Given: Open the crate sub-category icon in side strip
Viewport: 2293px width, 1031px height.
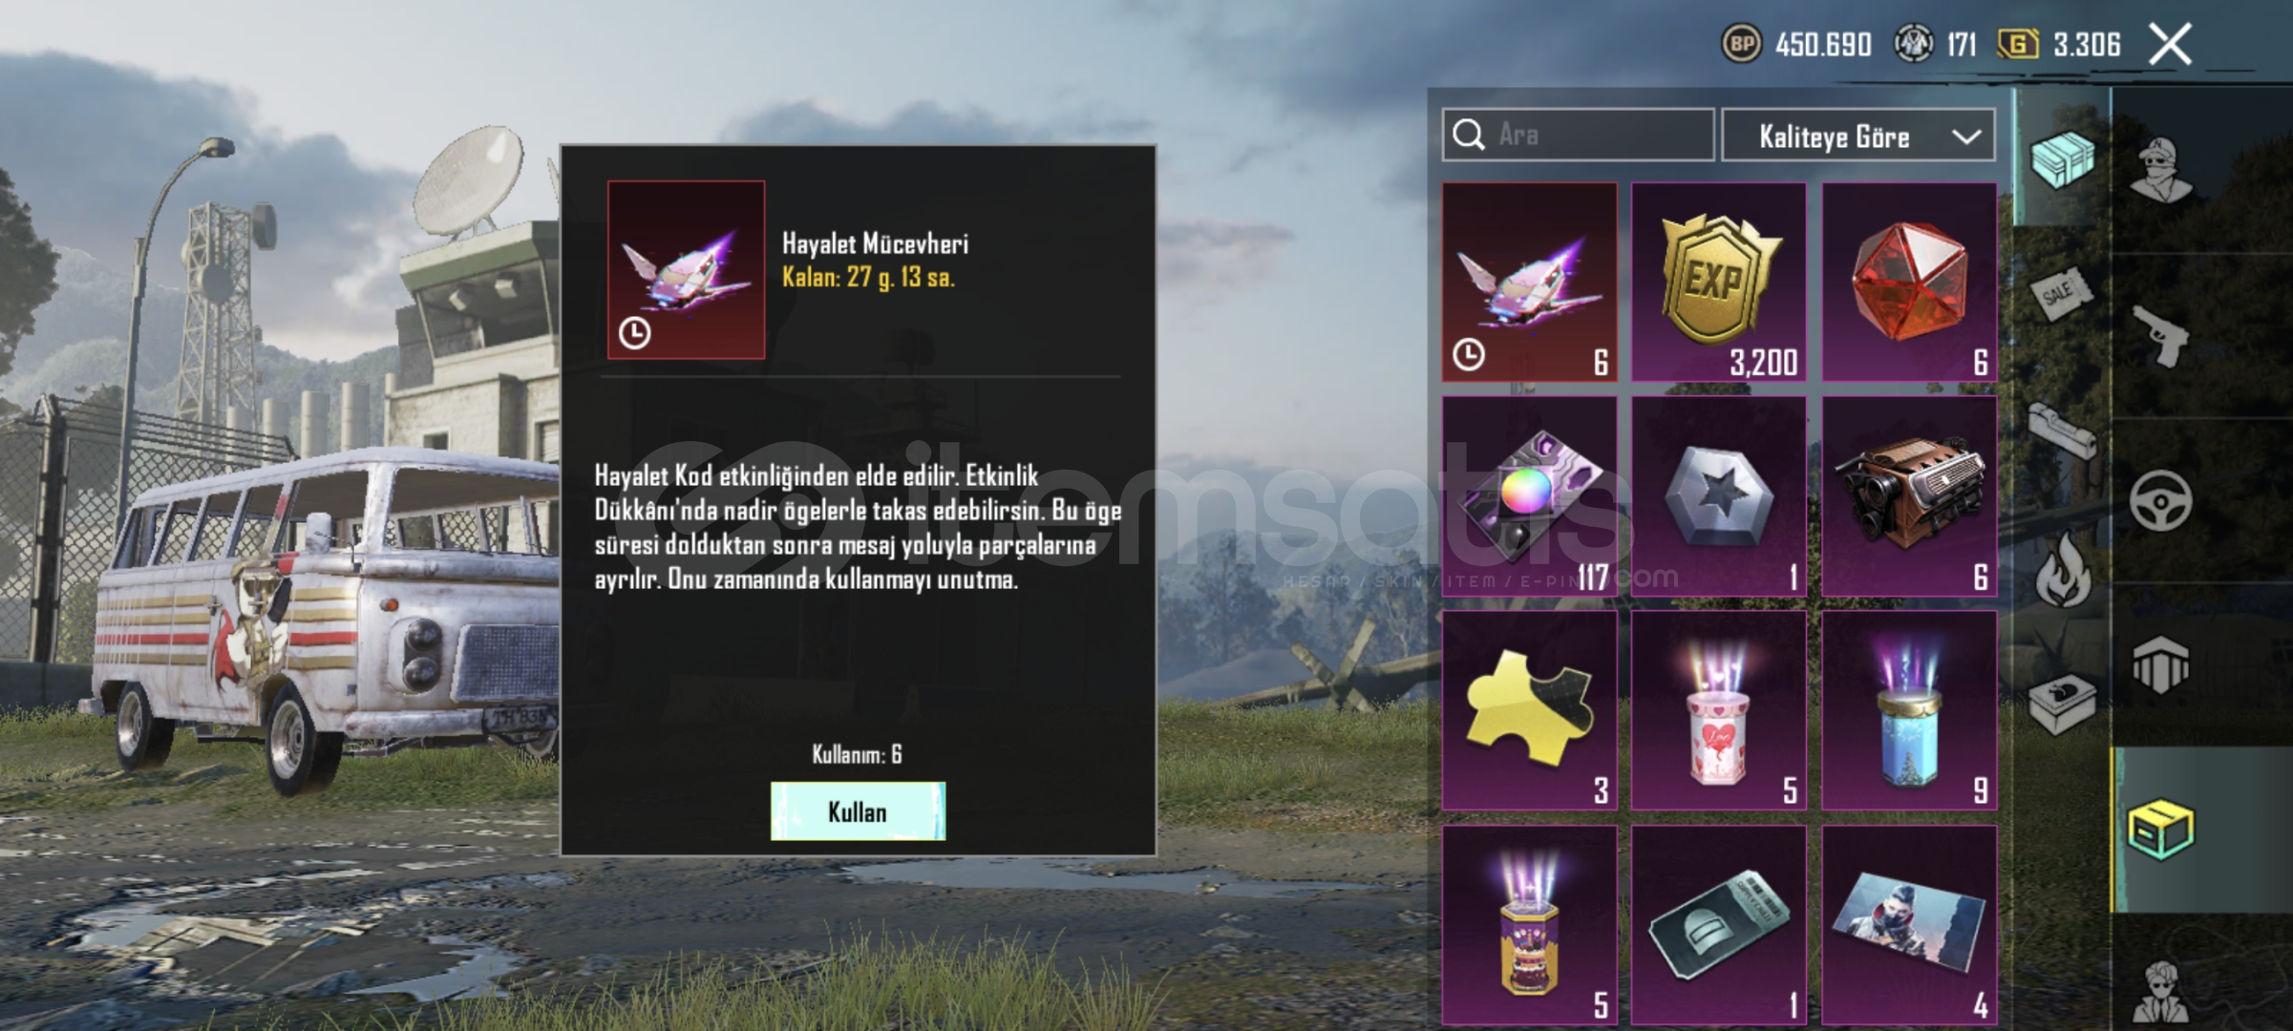Looking at the screenshot, I should tap(2062, 158).
